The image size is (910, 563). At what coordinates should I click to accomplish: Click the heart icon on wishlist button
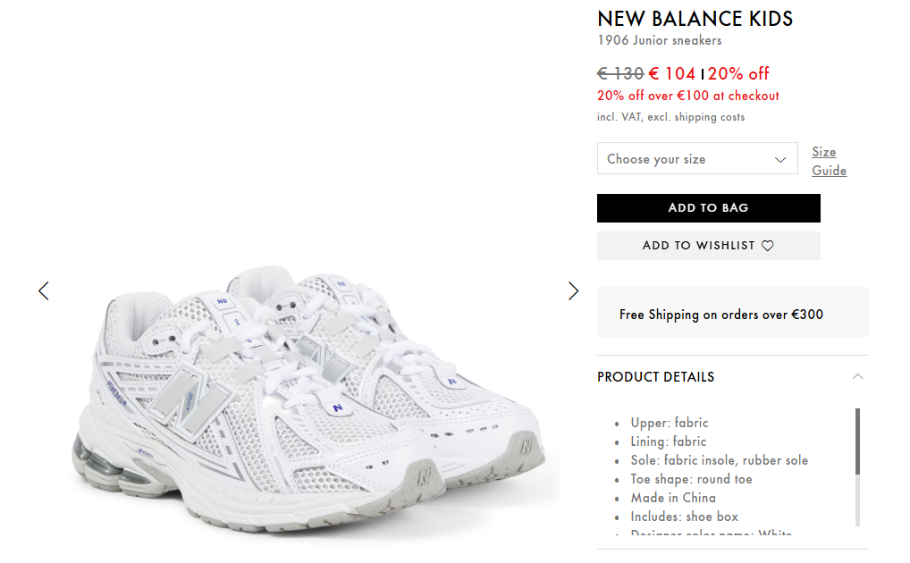[x=768, y=246]
